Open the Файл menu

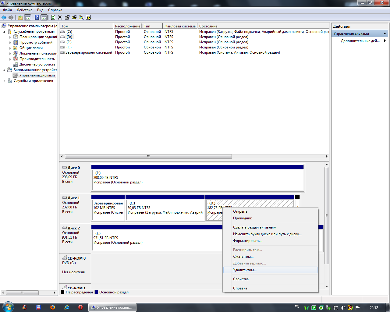click(8, 10)
